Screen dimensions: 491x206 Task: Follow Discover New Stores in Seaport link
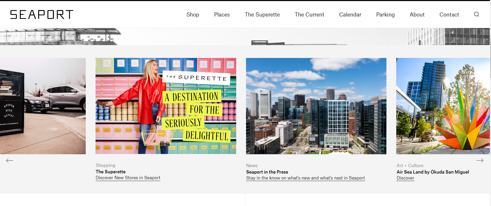[128, 178]
